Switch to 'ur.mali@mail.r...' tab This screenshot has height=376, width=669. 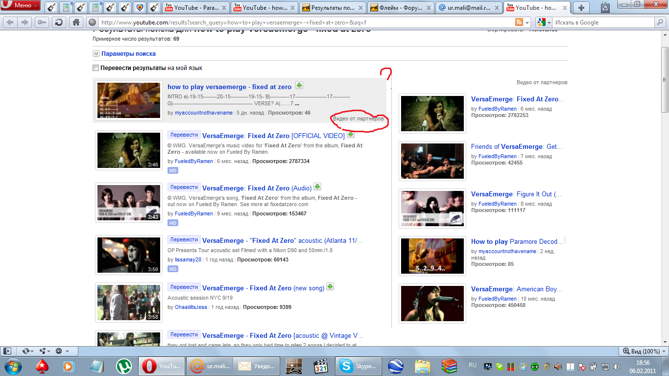(469, 7)
